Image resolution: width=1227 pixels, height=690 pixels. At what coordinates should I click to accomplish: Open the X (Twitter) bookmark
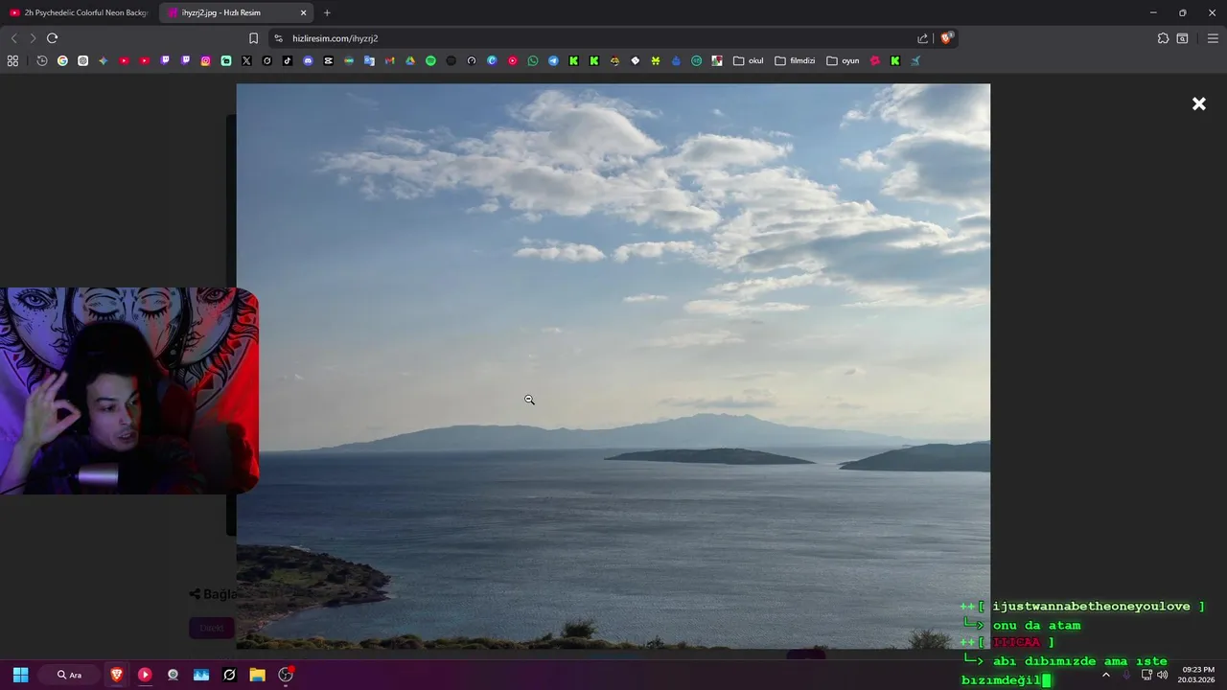[x=246, y=60]
